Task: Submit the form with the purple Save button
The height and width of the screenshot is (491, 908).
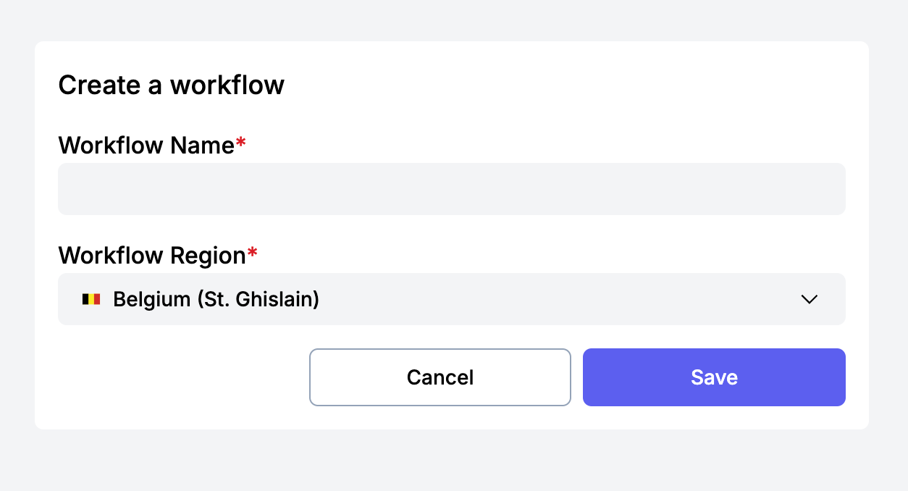Action: (714, 377)
